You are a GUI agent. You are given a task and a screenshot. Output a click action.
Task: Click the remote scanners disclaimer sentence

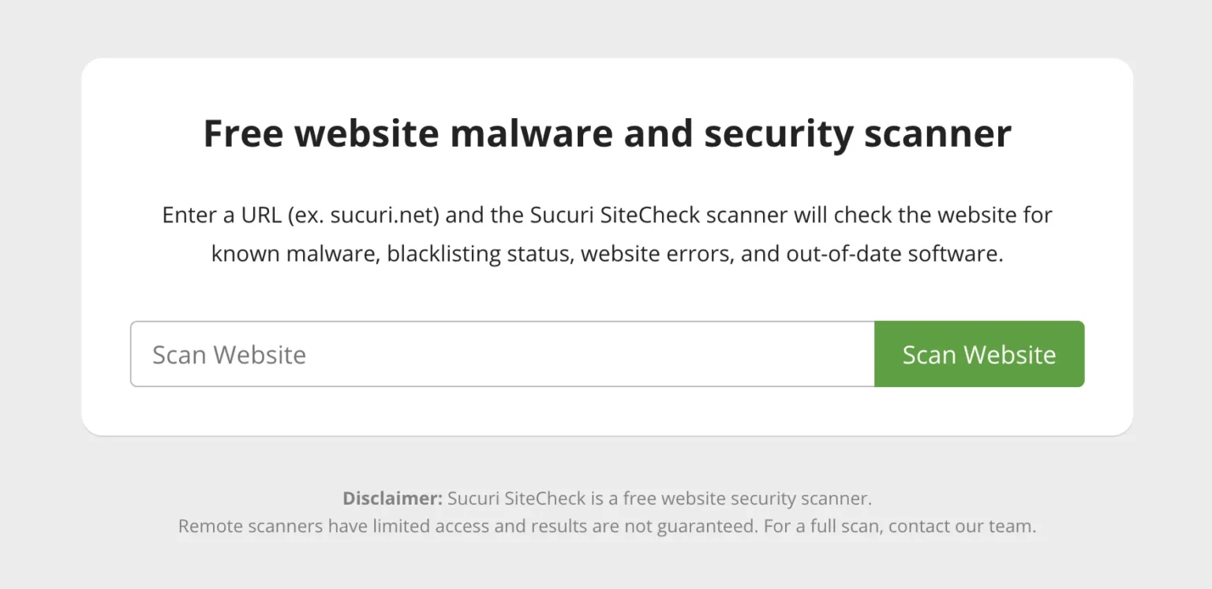click(606, 525)
